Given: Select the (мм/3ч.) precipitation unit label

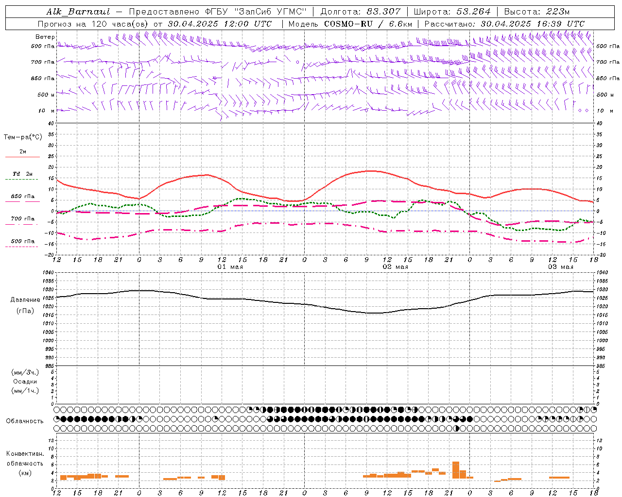Looking at the screenshot, I should tap(25, 373).
